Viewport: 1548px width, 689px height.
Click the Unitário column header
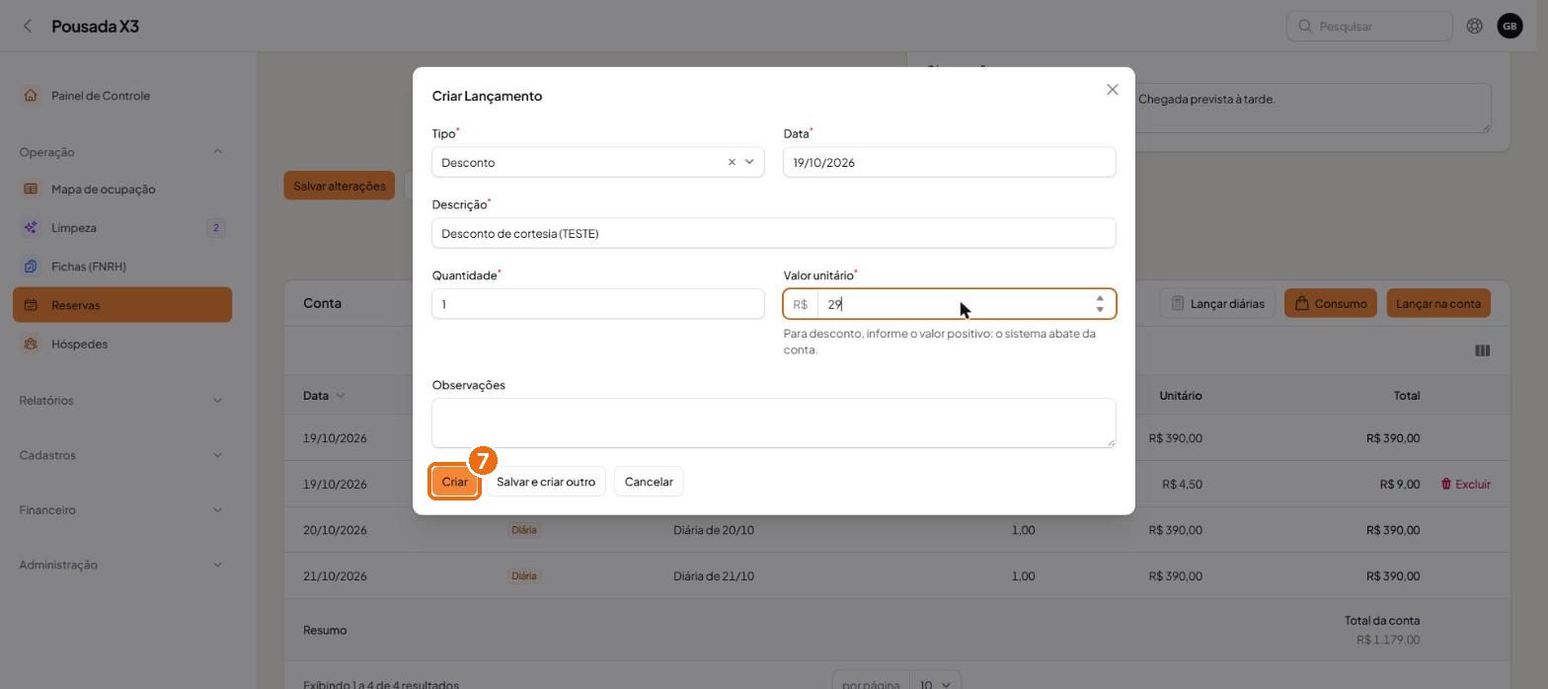1180,396
